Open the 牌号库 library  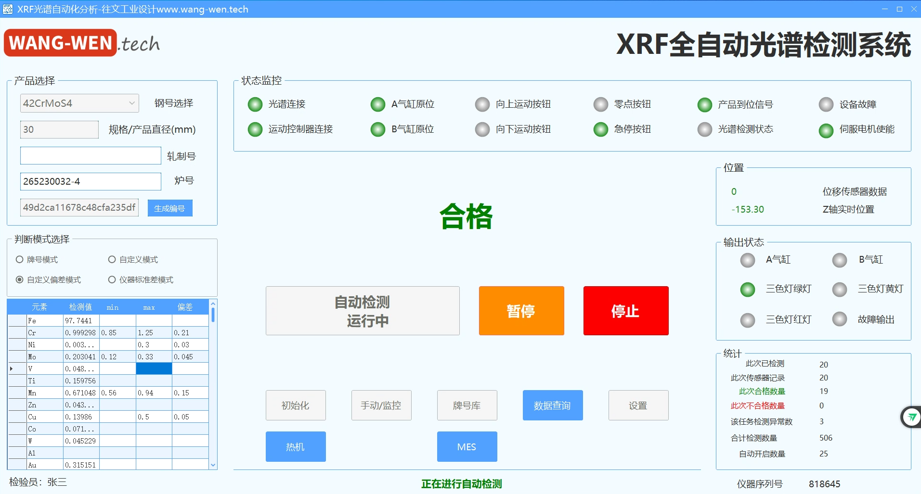pos(467,405)
